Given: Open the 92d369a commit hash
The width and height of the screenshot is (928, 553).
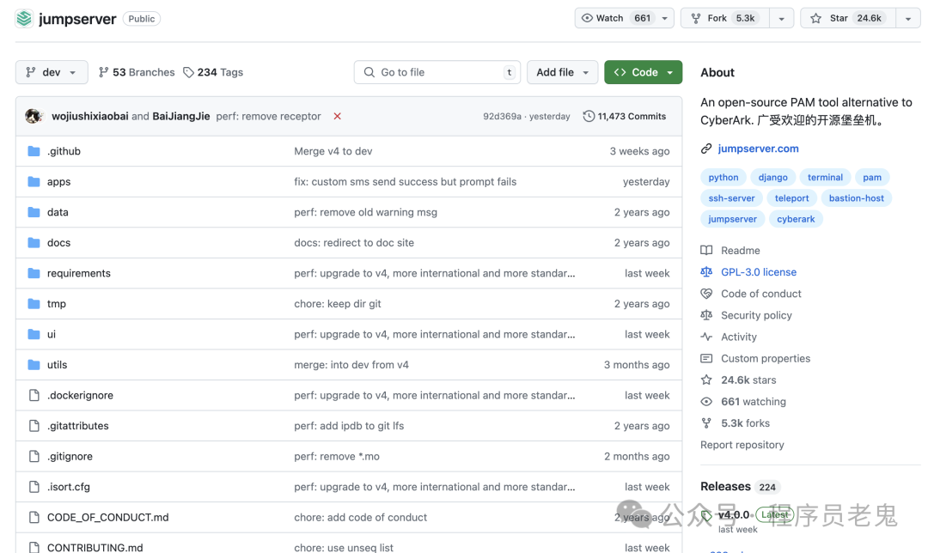Looking at the screenshot, I should click(x=502, y=117).
